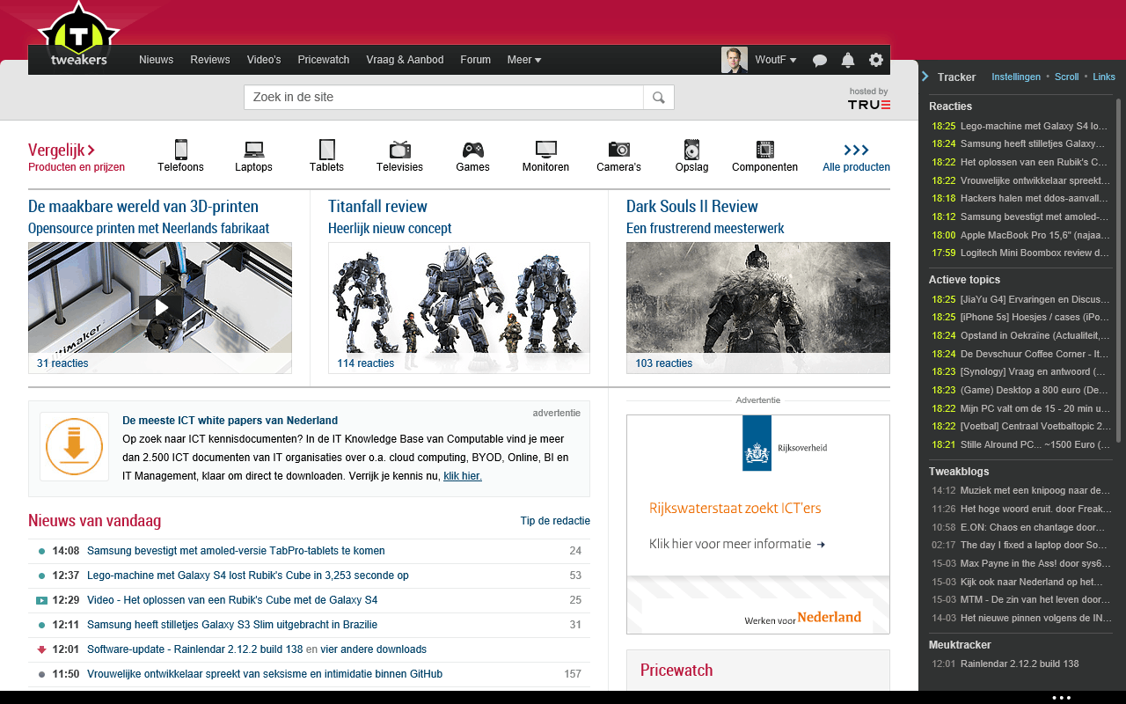Open Camera's category icon
1126x704 pixels.
(618, 149)
